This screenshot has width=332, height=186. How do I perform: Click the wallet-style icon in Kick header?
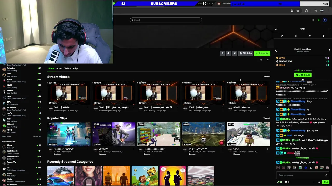pos(313,20)
